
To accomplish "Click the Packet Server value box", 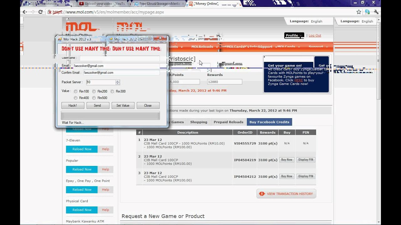I will click(101, 82).
